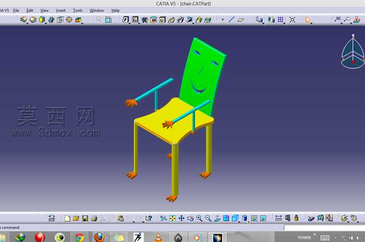
Task: Create a reference Point
Action: tap(223, 20)
